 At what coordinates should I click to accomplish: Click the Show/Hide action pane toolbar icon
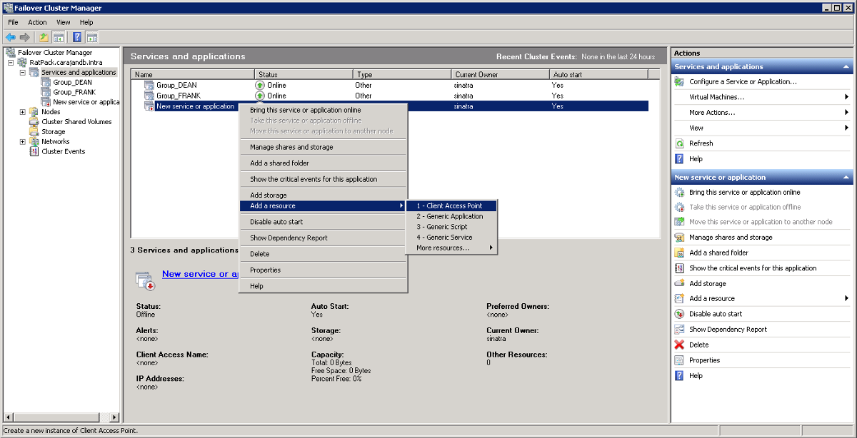click(92, 37)
